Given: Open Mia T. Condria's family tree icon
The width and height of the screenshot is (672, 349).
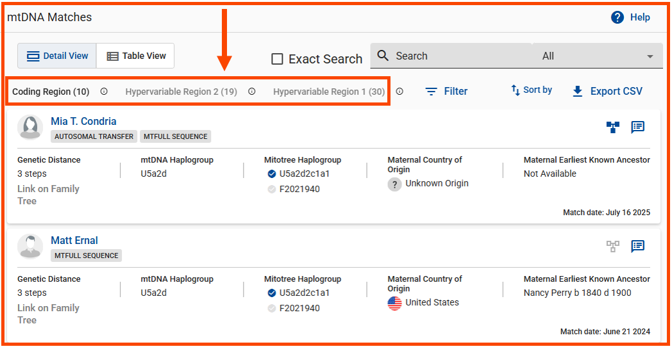Looking at the screenshot, I should click(x=613, y=127).
